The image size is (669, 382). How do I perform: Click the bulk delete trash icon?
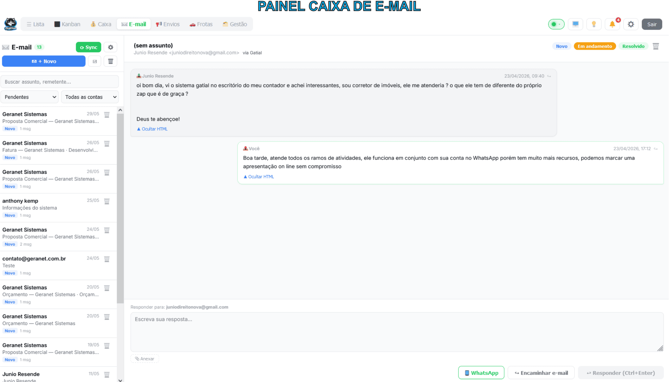coord(111,61)
